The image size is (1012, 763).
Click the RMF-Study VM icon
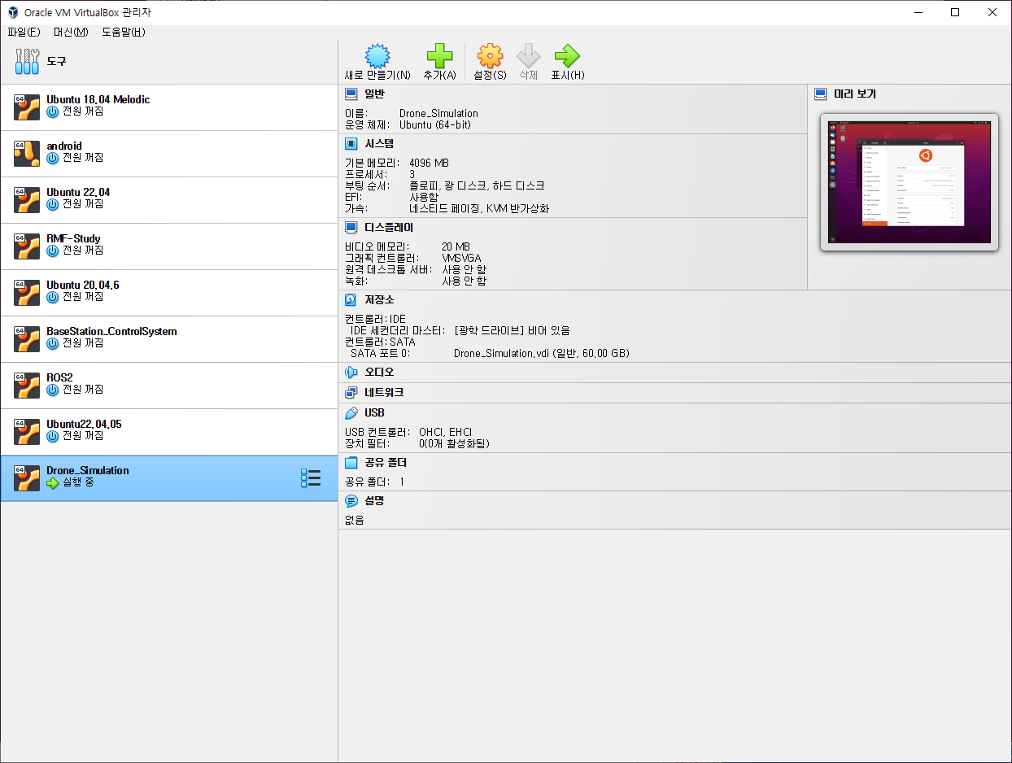click(27, 246)
